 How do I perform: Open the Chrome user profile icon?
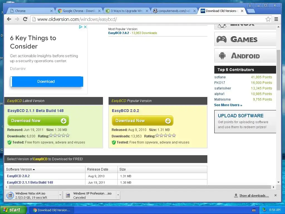(250, 6)
